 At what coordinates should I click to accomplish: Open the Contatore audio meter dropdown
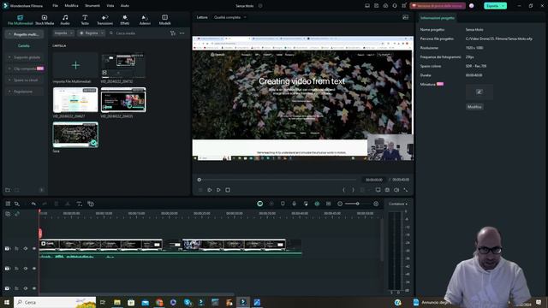[397, 204]
